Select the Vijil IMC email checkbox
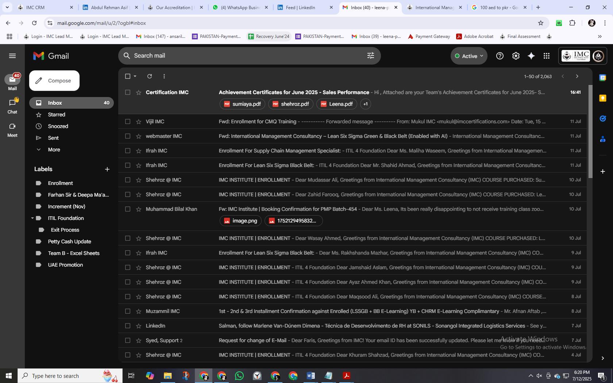The image size is (613, 383). click(x=127, y=121)
